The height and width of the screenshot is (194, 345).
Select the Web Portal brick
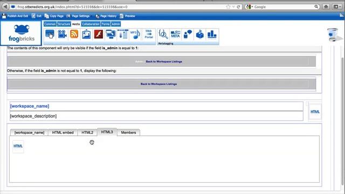click(149, 34)
